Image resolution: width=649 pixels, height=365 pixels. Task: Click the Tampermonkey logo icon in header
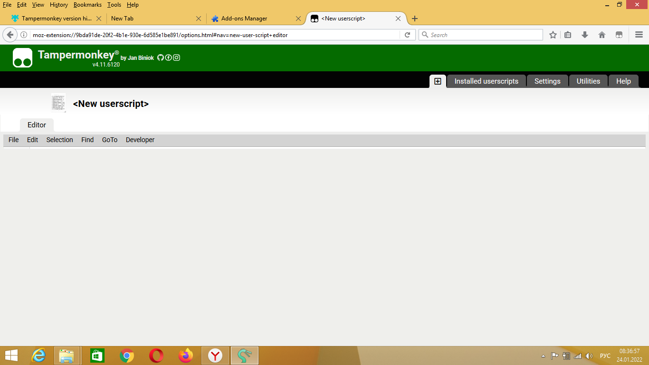(22, 58)
